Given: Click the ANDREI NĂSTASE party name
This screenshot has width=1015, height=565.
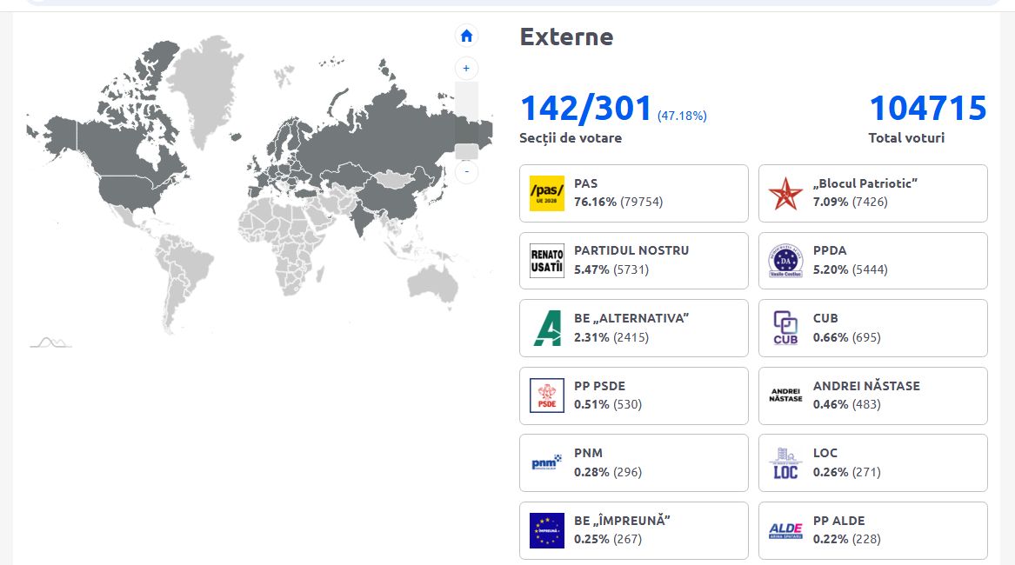Looking at the screenshot, I should coord(866,386).
